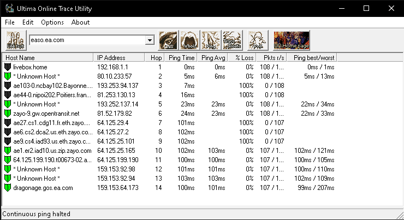Click the gray shield for ae27.cs1.cdg11 host
The height and width of the screenshot is (220, 404).
[8, 123]
